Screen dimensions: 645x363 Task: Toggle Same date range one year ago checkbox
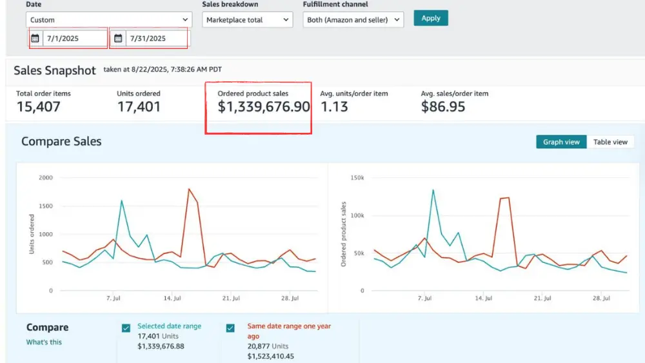coord(230,328)
